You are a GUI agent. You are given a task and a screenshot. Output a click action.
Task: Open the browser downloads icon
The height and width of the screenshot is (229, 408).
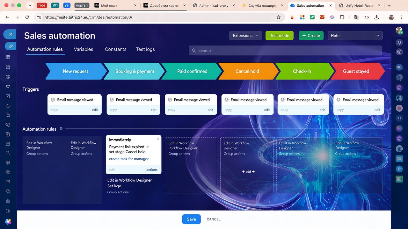click(x=376, y=17)
